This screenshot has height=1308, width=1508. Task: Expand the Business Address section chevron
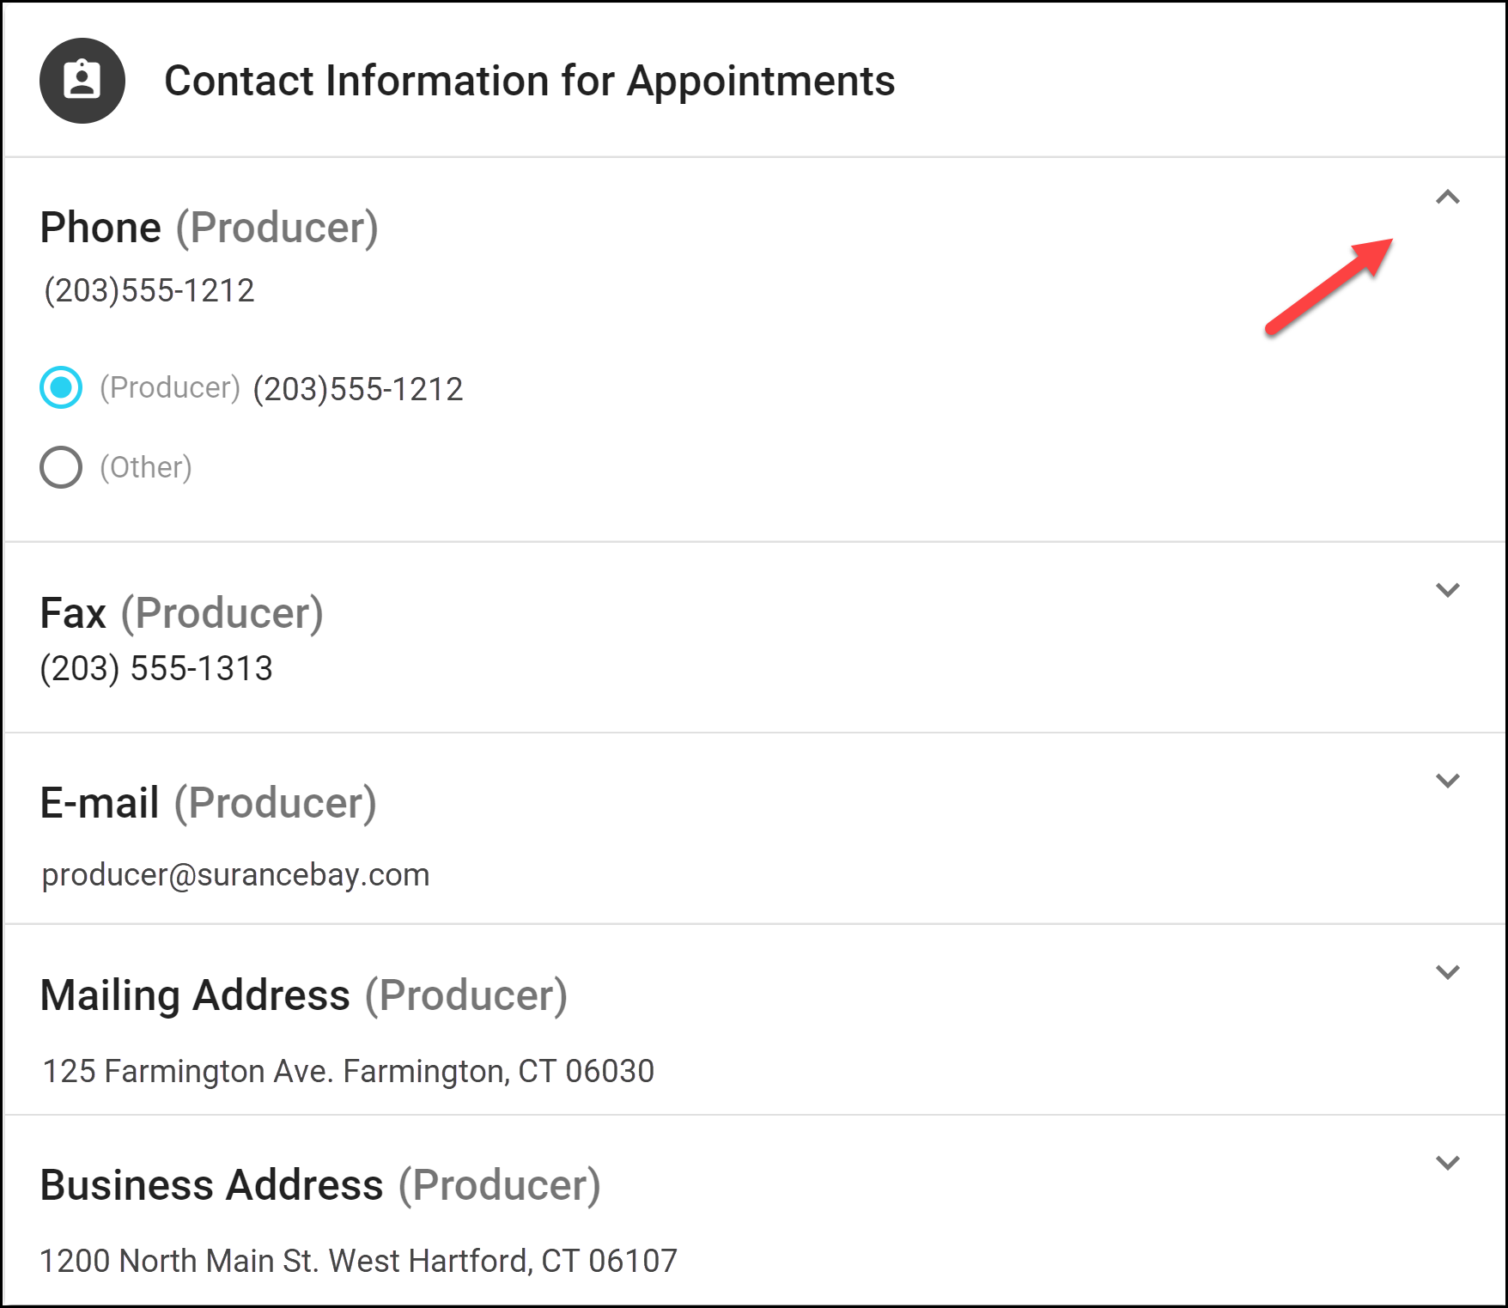(x=1448, y=1163)
